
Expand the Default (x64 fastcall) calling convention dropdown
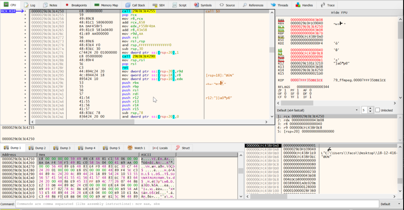click(x=357, y=110)
